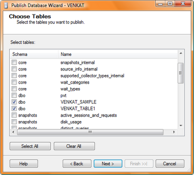Proceed with the Next > button
Screen dimensions: 194x175
coord(108,164)
